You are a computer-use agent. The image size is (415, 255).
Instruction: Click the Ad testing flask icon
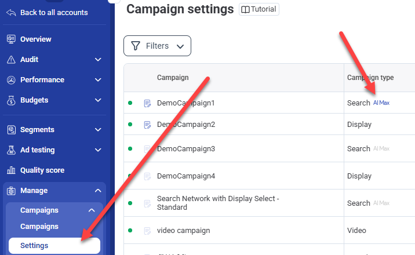pyautogui.click(x=10, y=150)
